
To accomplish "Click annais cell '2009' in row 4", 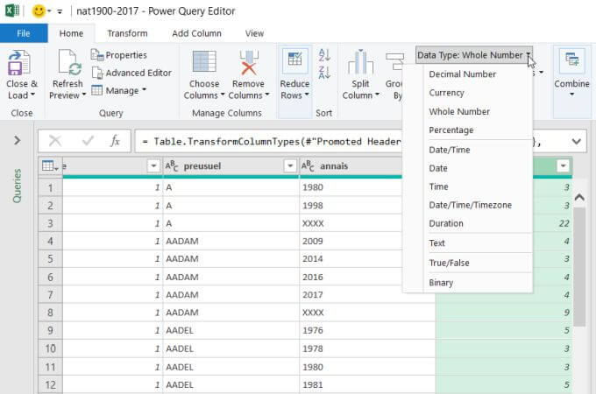I will pos(350,241).
